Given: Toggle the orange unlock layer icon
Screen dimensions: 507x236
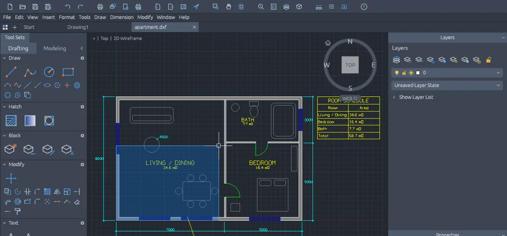Looking at the screenshot, I should (488, 60).
